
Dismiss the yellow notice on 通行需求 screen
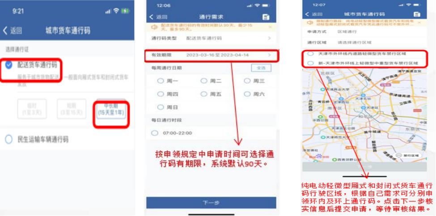(270, 27)
